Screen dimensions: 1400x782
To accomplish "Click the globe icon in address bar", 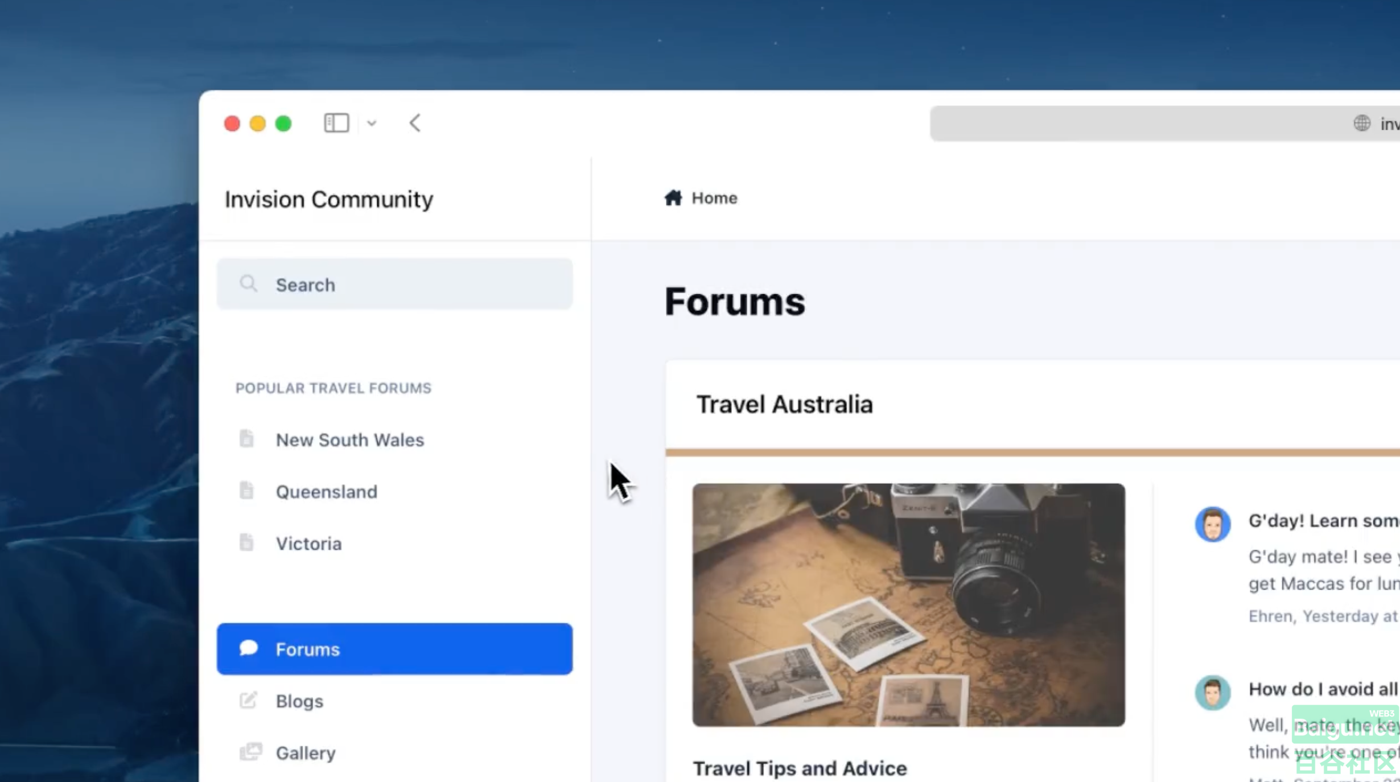I will tap(1362, 123).
